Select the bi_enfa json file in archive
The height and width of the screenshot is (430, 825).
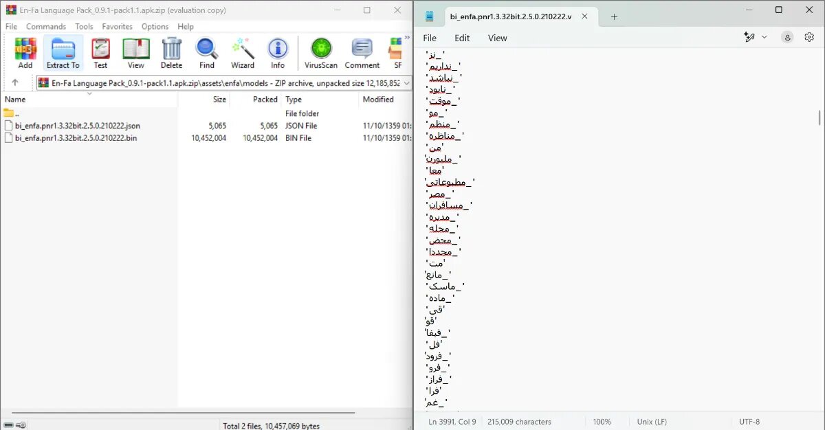76,126
